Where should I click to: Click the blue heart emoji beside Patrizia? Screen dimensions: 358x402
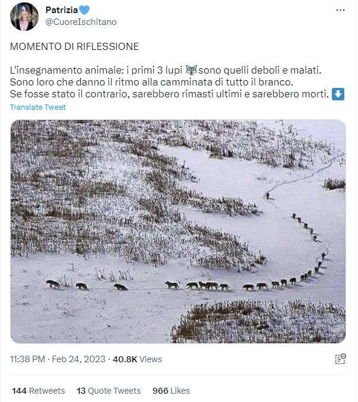click(x=84, y=10)
